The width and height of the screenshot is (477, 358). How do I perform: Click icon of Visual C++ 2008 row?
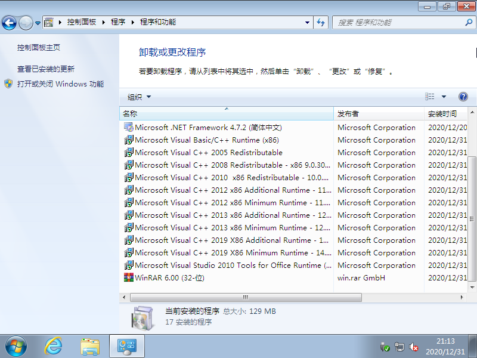tap(129, 165)
